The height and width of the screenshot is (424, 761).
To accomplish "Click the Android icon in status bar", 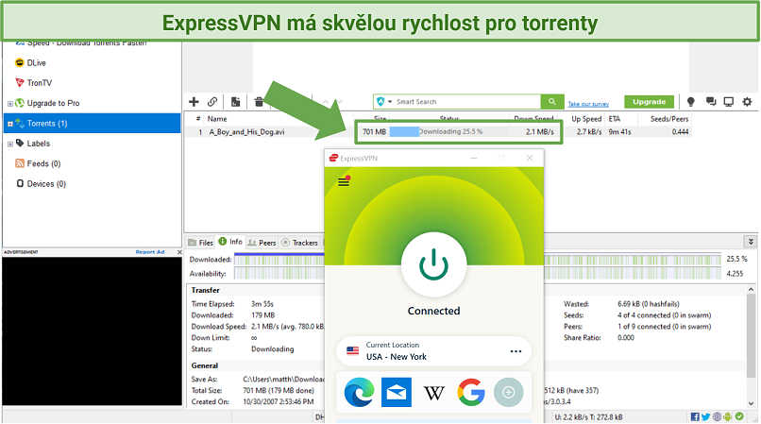I will pyautogui.click(x=728, y=416).
